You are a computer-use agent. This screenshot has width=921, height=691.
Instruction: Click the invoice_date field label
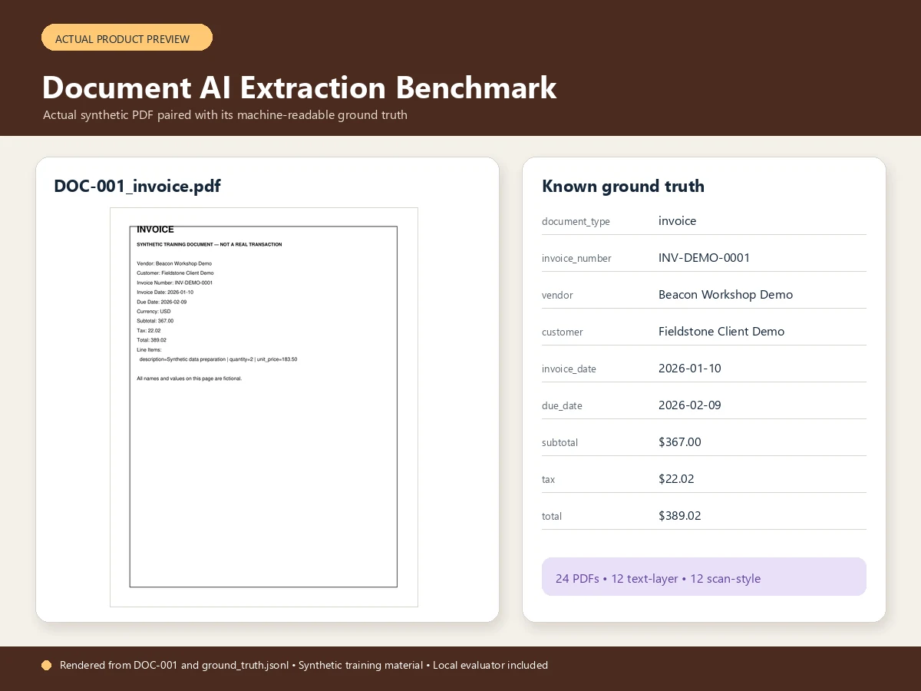569,369
